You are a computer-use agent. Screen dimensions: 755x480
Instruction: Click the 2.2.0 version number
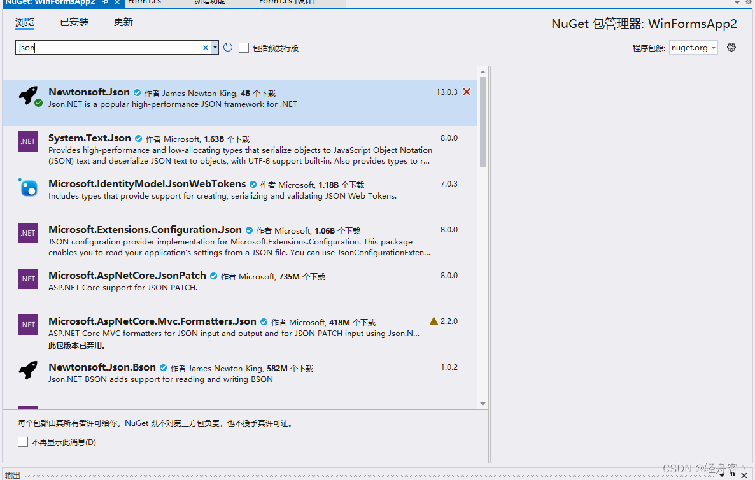coord(449,321)
